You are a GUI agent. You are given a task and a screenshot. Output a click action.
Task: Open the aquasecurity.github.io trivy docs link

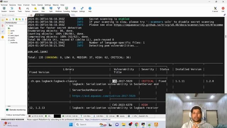[x=168, y=25]
